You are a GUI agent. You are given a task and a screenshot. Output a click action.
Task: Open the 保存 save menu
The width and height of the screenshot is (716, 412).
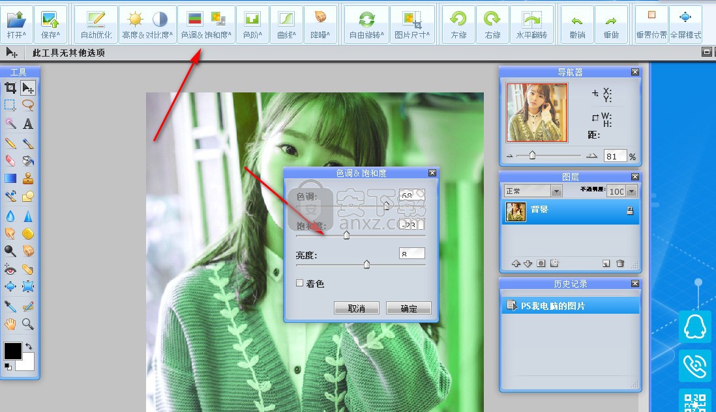coord(50,24)
